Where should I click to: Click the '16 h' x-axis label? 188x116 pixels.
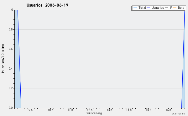168,110
